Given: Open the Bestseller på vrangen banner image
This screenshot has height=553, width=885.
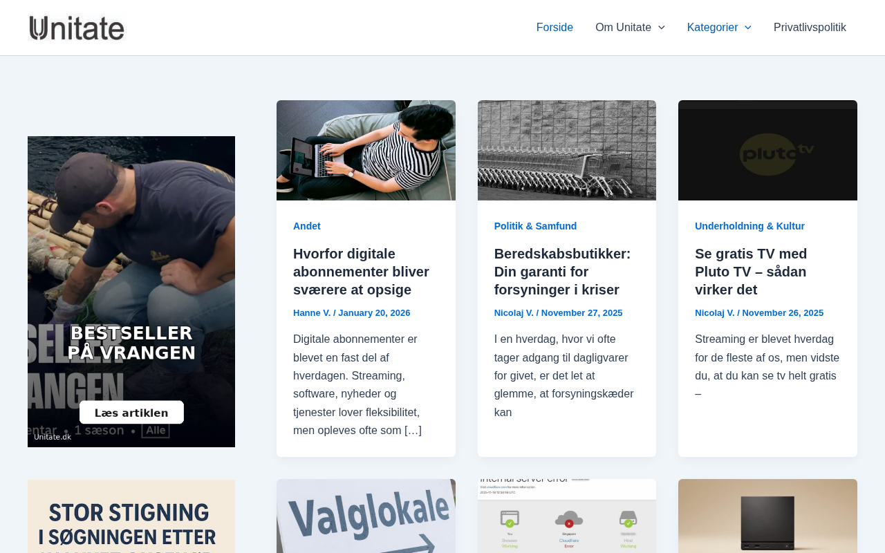Looking at the screenshot, I should pyautogui.click(x=131, y=292).
